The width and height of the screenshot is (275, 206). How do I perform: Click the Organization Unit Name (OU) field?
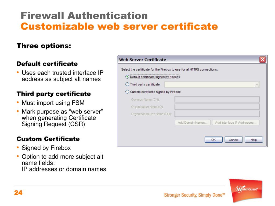[217, 114]
